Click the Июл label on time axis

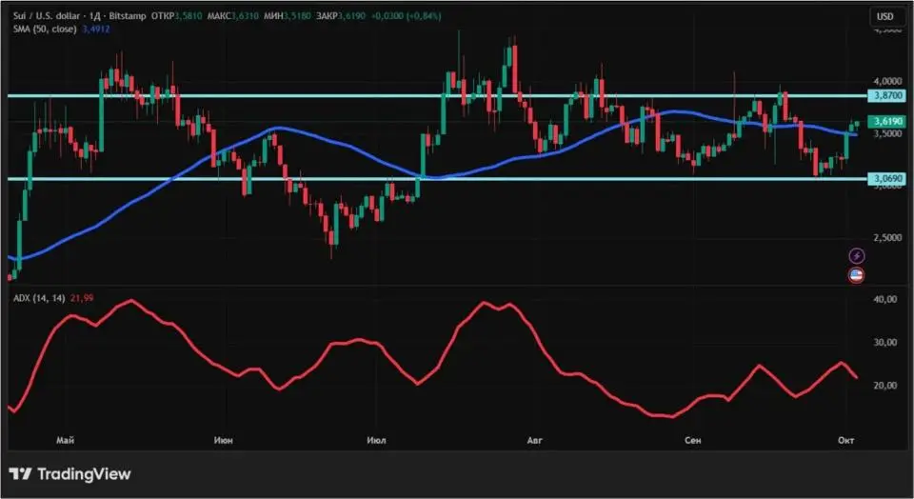click(x=376, y=441)
